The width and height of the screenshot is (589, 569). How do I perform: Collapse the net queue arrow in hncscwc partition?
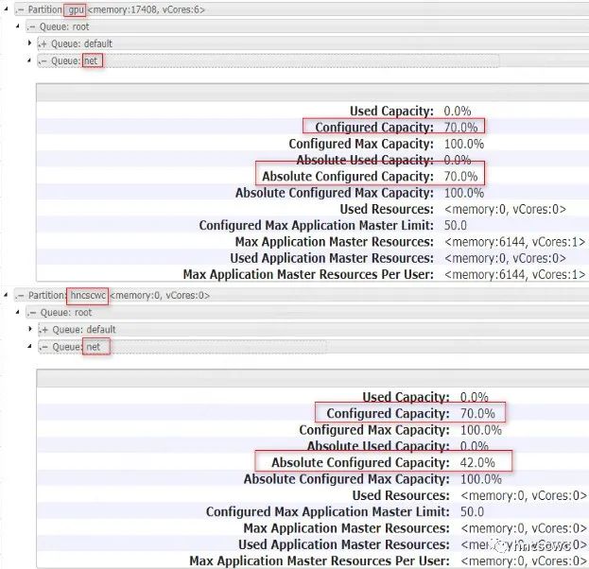(29, 346)
